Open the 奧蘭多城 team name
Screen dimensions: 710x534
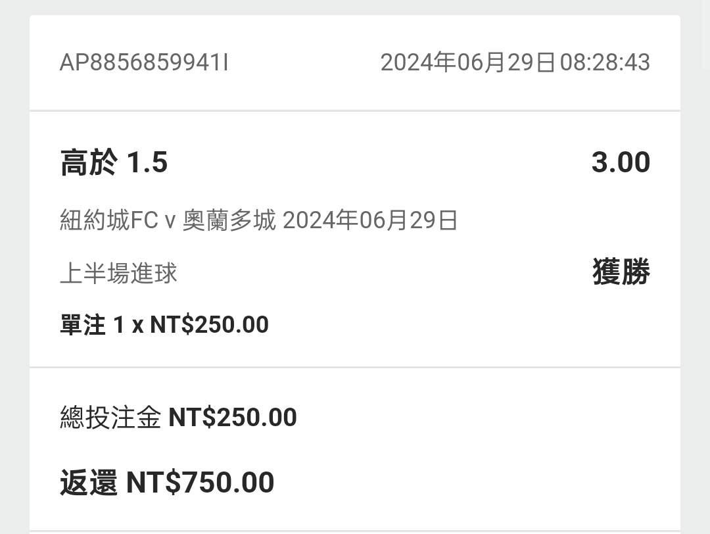click(229, 221)
